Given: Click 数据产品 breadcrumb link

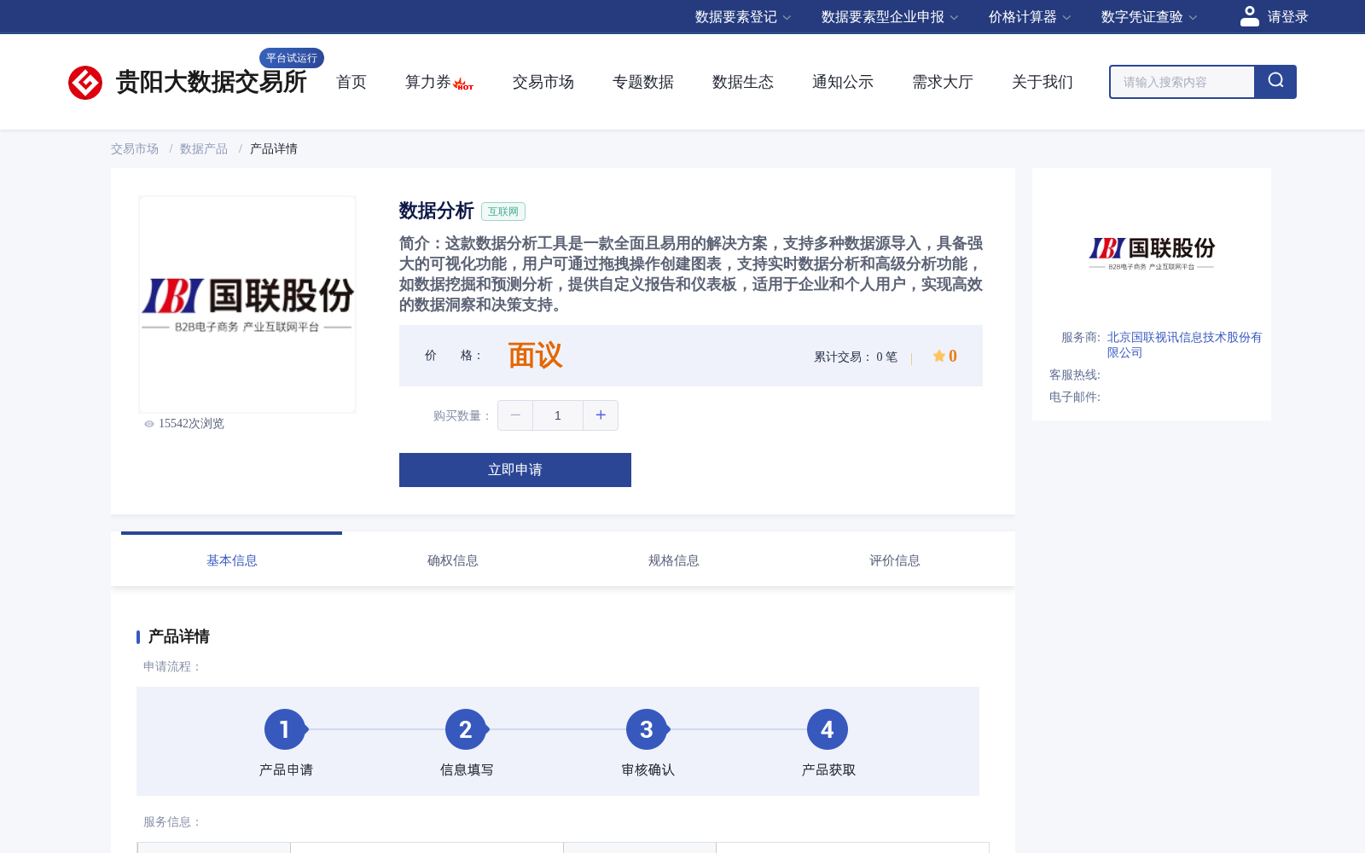Looking at the screenshot, I should pyautogui.click(x=204, y=148).
